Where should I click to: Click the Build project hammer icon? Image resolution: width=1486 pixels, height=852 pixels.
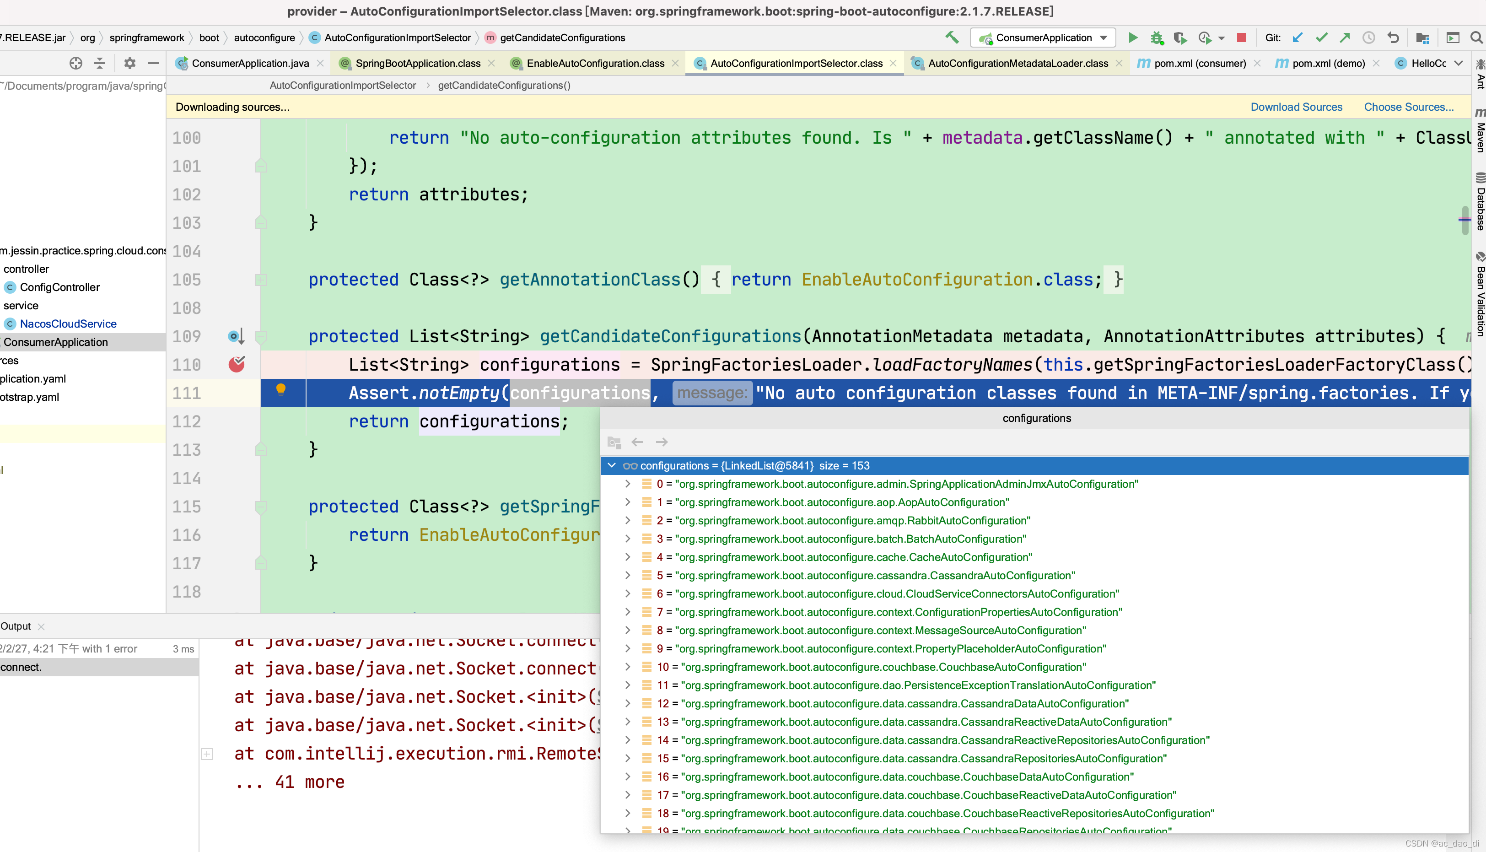952,38
